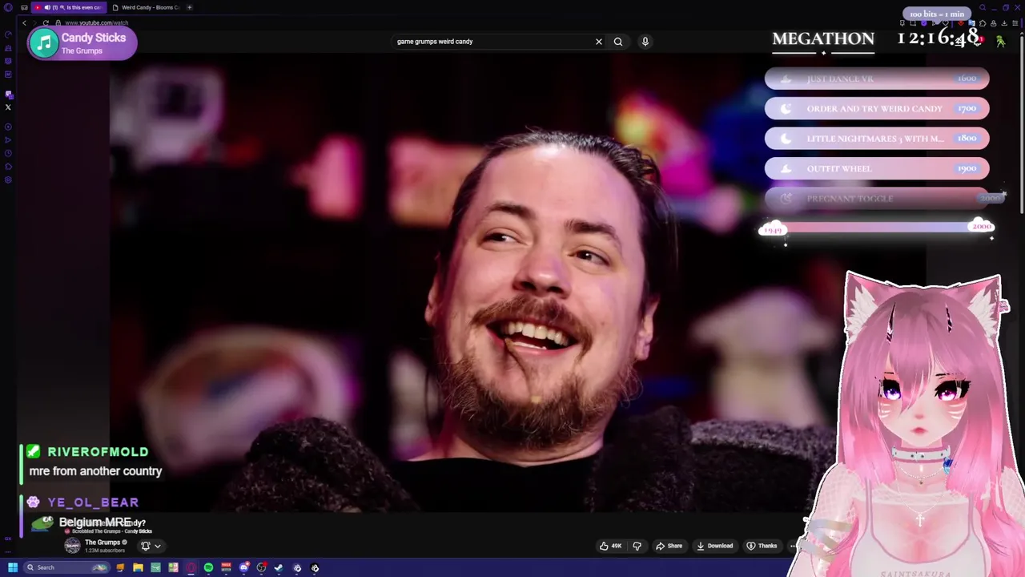Open the browser extensions cube icon
Screen dimensions: 1025x577
[983, 23]
